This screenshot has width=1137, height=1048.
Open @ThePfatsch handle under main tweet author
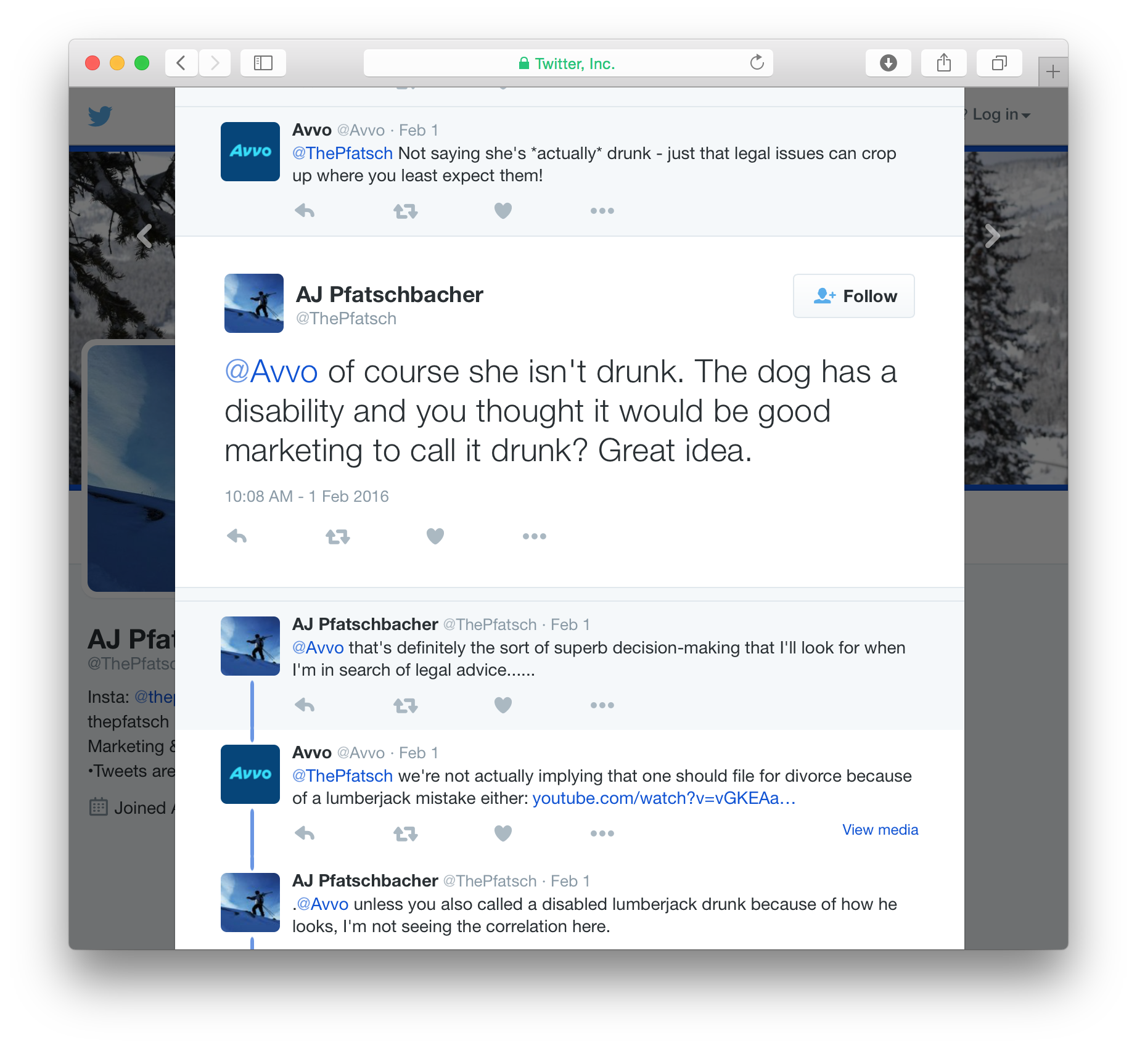(347, 319)
